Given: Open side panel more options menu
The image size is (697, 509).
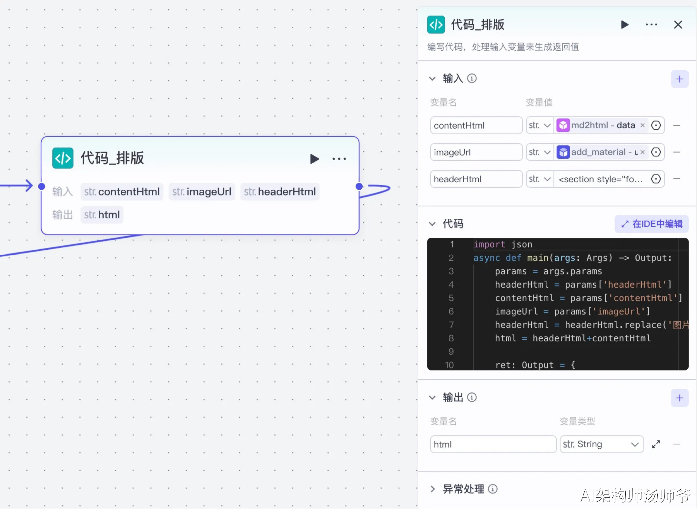Looking at the screenshot, I should [x=651, y=25].
